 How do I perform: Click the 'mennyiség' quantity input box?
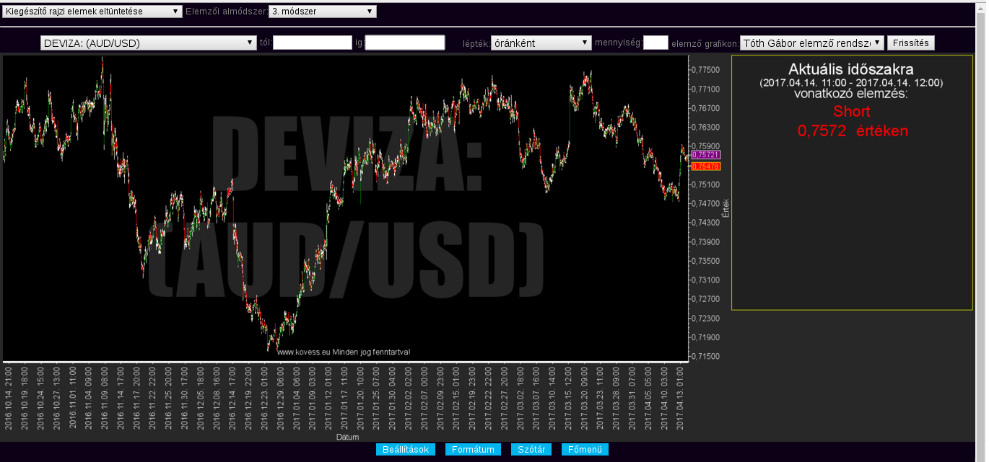(655, 43)
